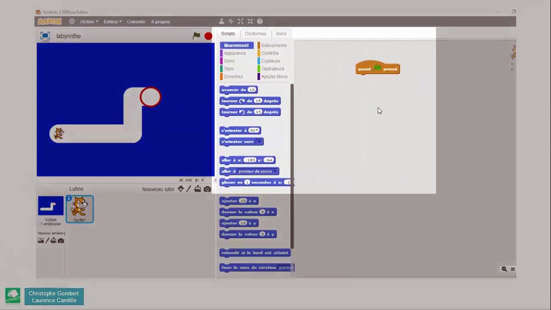Open the A propos menu item
Viewport: 551px width, 310px height.
(x=161, y=22)
